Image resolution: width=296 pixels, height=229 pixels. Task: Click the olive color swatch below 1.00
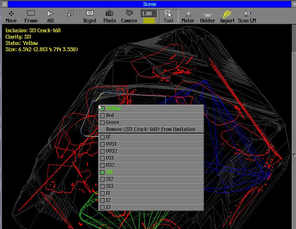click(x=149, y=21)
